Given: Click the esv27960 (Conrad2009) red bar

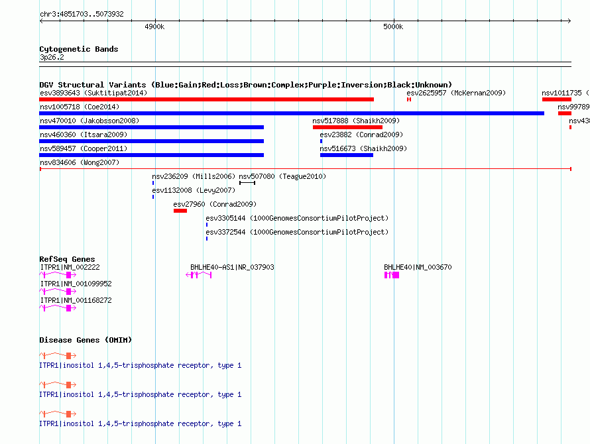Looking at the screenshot, I should [180, 211].
